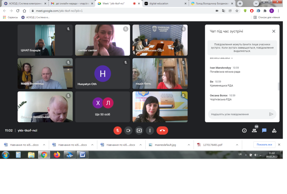Screen dimensions: 287x194
Task: Open Windows Start menu
Action: pos(6,155)
